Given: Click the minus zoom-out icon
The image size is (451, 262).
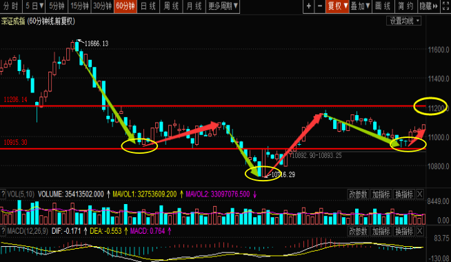Looking at the screenshot, I should (320, 6).
